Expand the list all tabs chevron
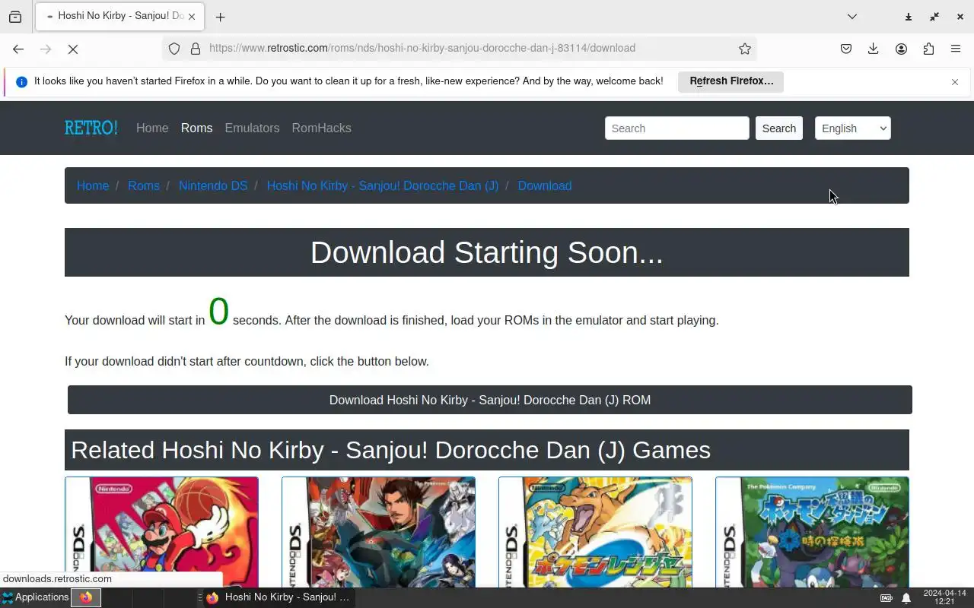974x608 pixels. 852,17
